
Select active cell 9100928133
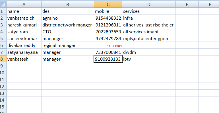(x=108, y=59)
